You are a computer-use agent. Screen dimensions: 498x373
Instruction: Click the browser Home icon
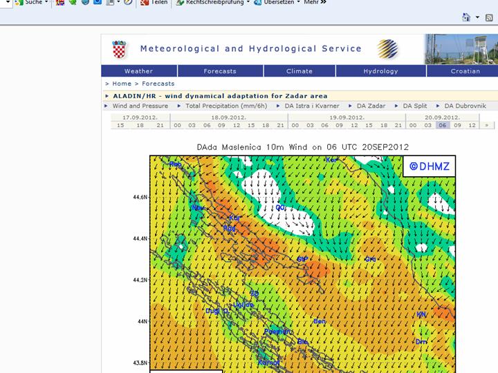coord(465,17)
